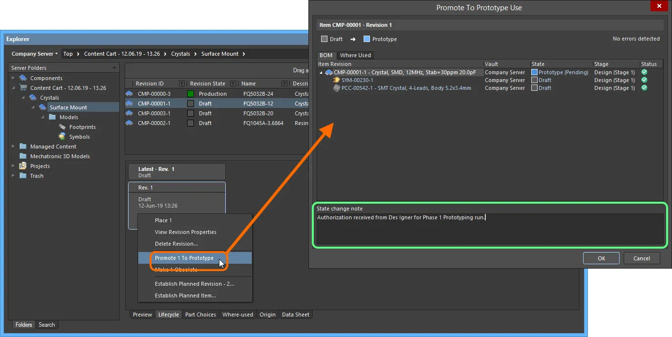This screenshot has height=337, width=672.
Task: Click the Components folder icon in Server Folders
Action: point(22,78)
